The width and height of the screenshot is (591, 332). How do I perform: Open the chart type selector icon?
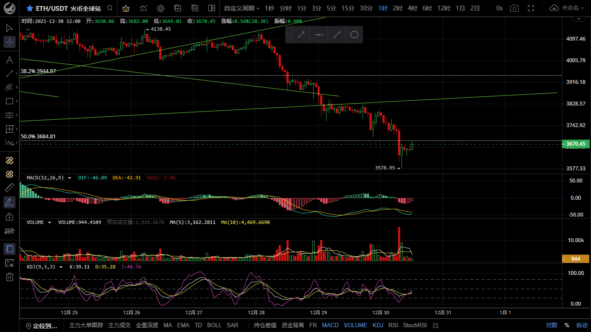tap(143, 8)
